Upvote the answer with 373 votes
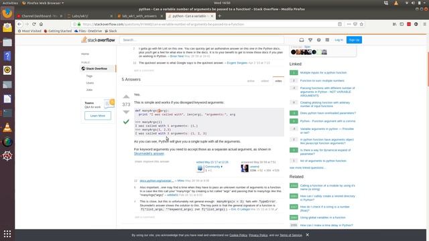This screenshot has width=429, height=241. pos(126,96)
